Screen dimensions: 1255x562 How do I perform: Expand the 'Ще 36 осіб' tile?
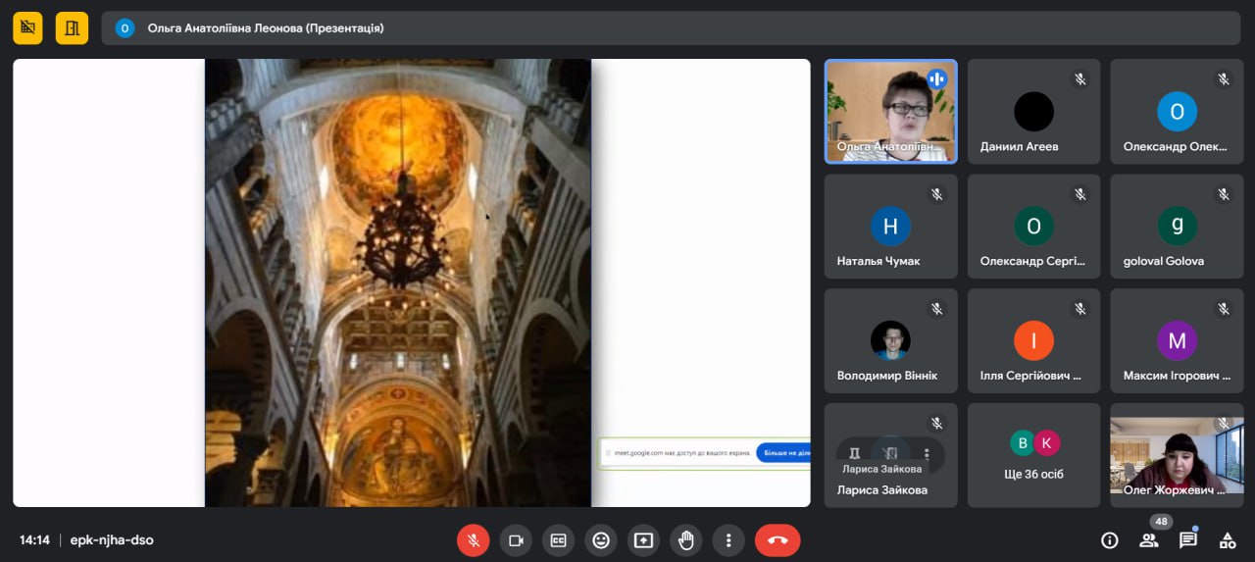(1033, 455)
